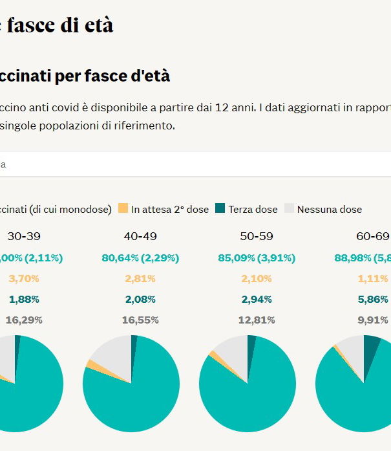The width and height of the screenshot is (391, 451).
Task: Click the search field below the description
Action: tap(194, 164)
